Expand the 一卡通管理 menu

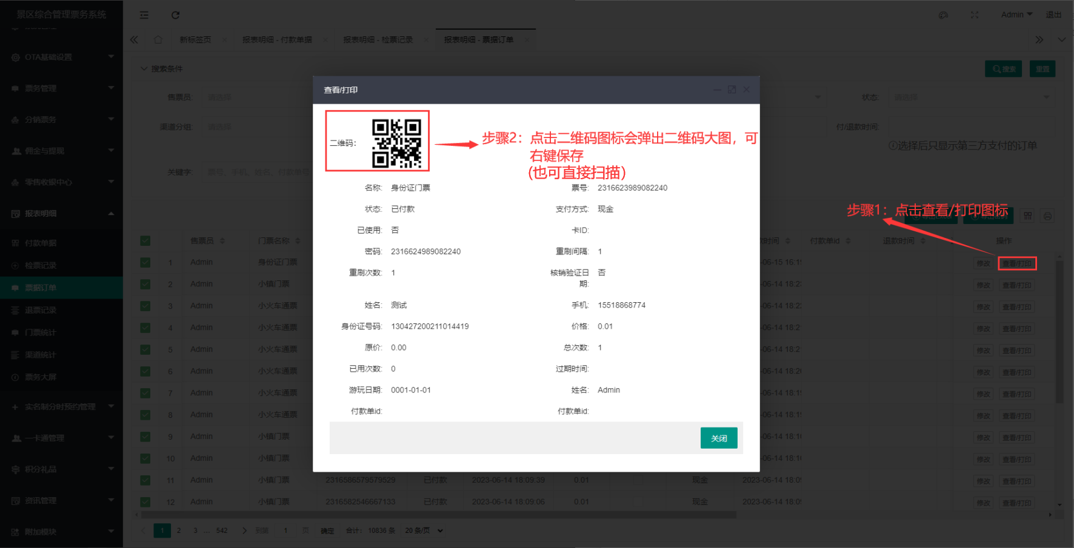pyautogui.click(x=61, y=438)
